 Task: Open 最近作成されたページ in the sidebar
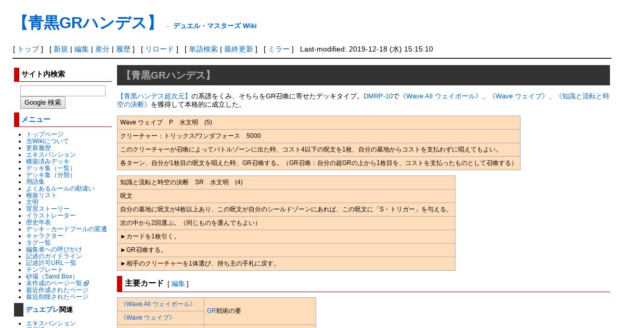(x=57, y=290)
